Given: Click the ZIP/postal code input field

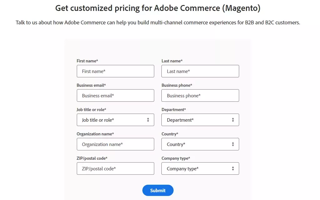Looking at the screenshot, I should pos(115,168).
